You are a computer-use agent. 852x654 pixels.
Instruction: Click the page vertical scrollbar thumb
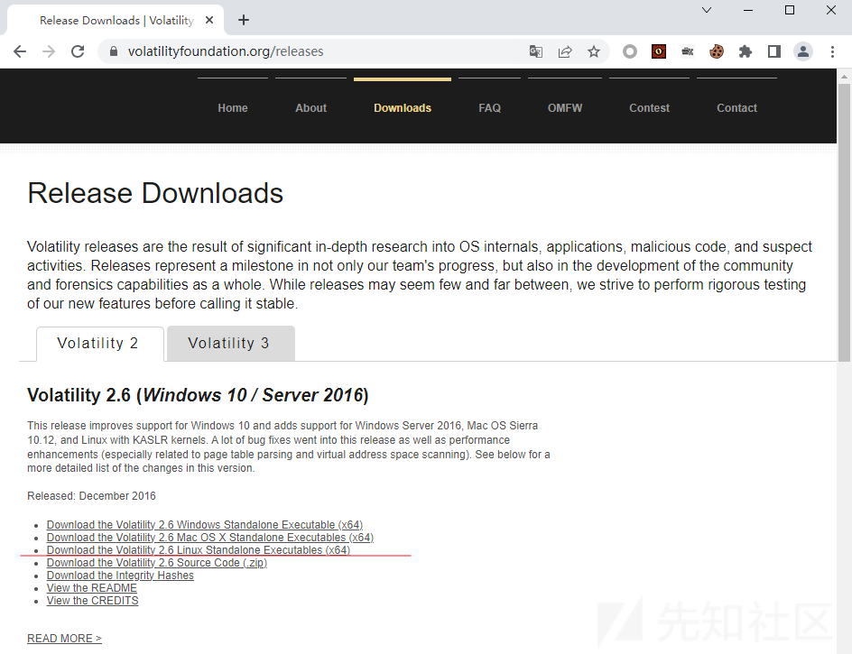[844, 223]
